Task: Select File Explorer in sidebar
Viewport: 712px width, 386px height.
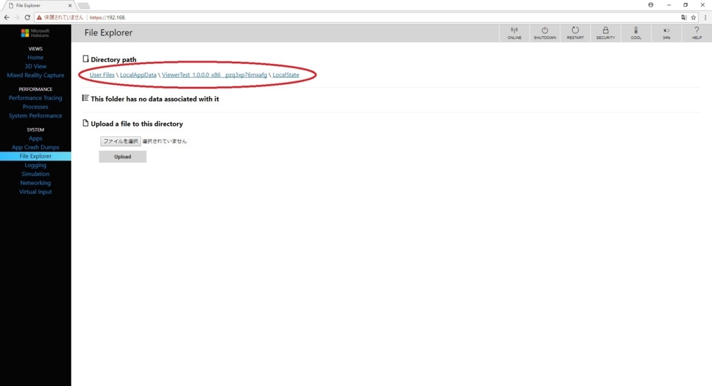Action: pos(35,156)
